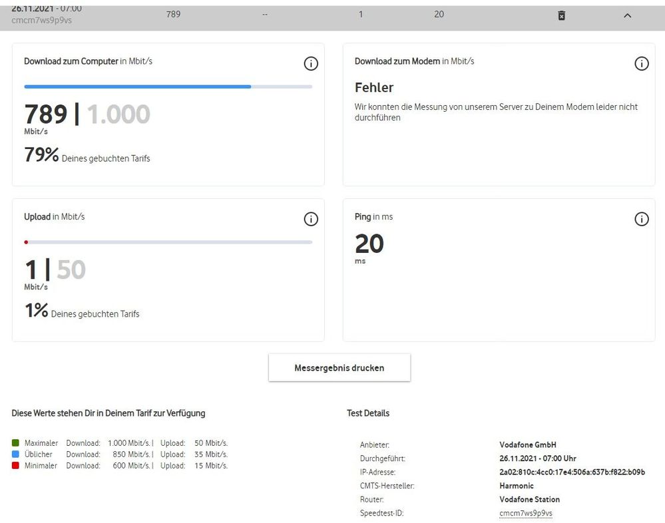665x523 pixels.
Task: Click the measurement ID in row header
Action: click(x=41, y=21)
